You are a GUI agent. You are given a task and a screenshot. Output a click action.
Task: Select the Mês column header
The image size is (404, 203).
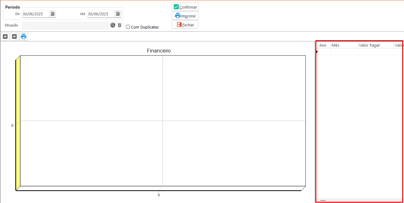point(344,45)
